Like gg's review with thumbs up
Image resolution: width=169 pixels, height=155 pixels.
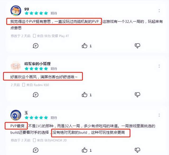point(84,46)
